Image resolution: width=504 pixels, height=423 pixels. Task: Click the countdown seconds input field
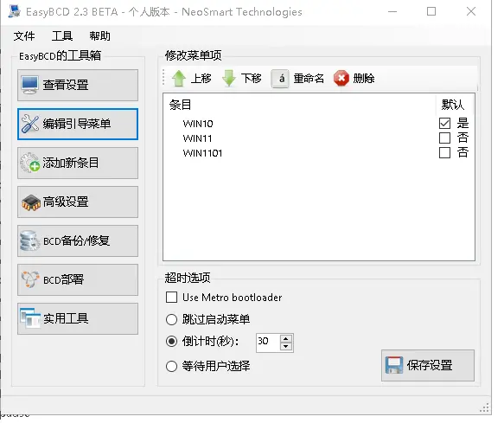click(x=268, y=343)
